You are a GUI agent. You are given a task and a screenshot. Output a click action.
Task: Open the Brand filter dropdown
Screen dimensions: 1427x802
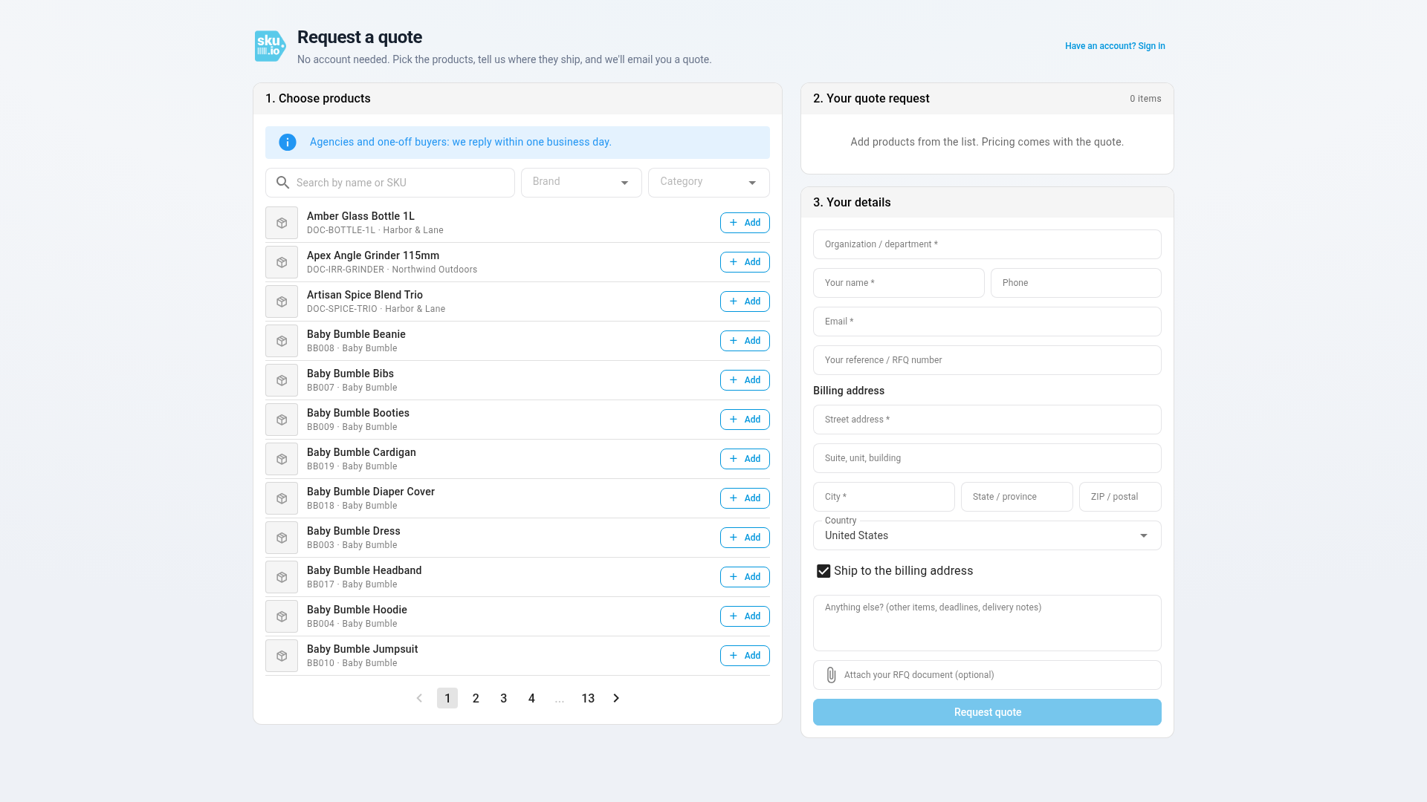pos(581,183)
